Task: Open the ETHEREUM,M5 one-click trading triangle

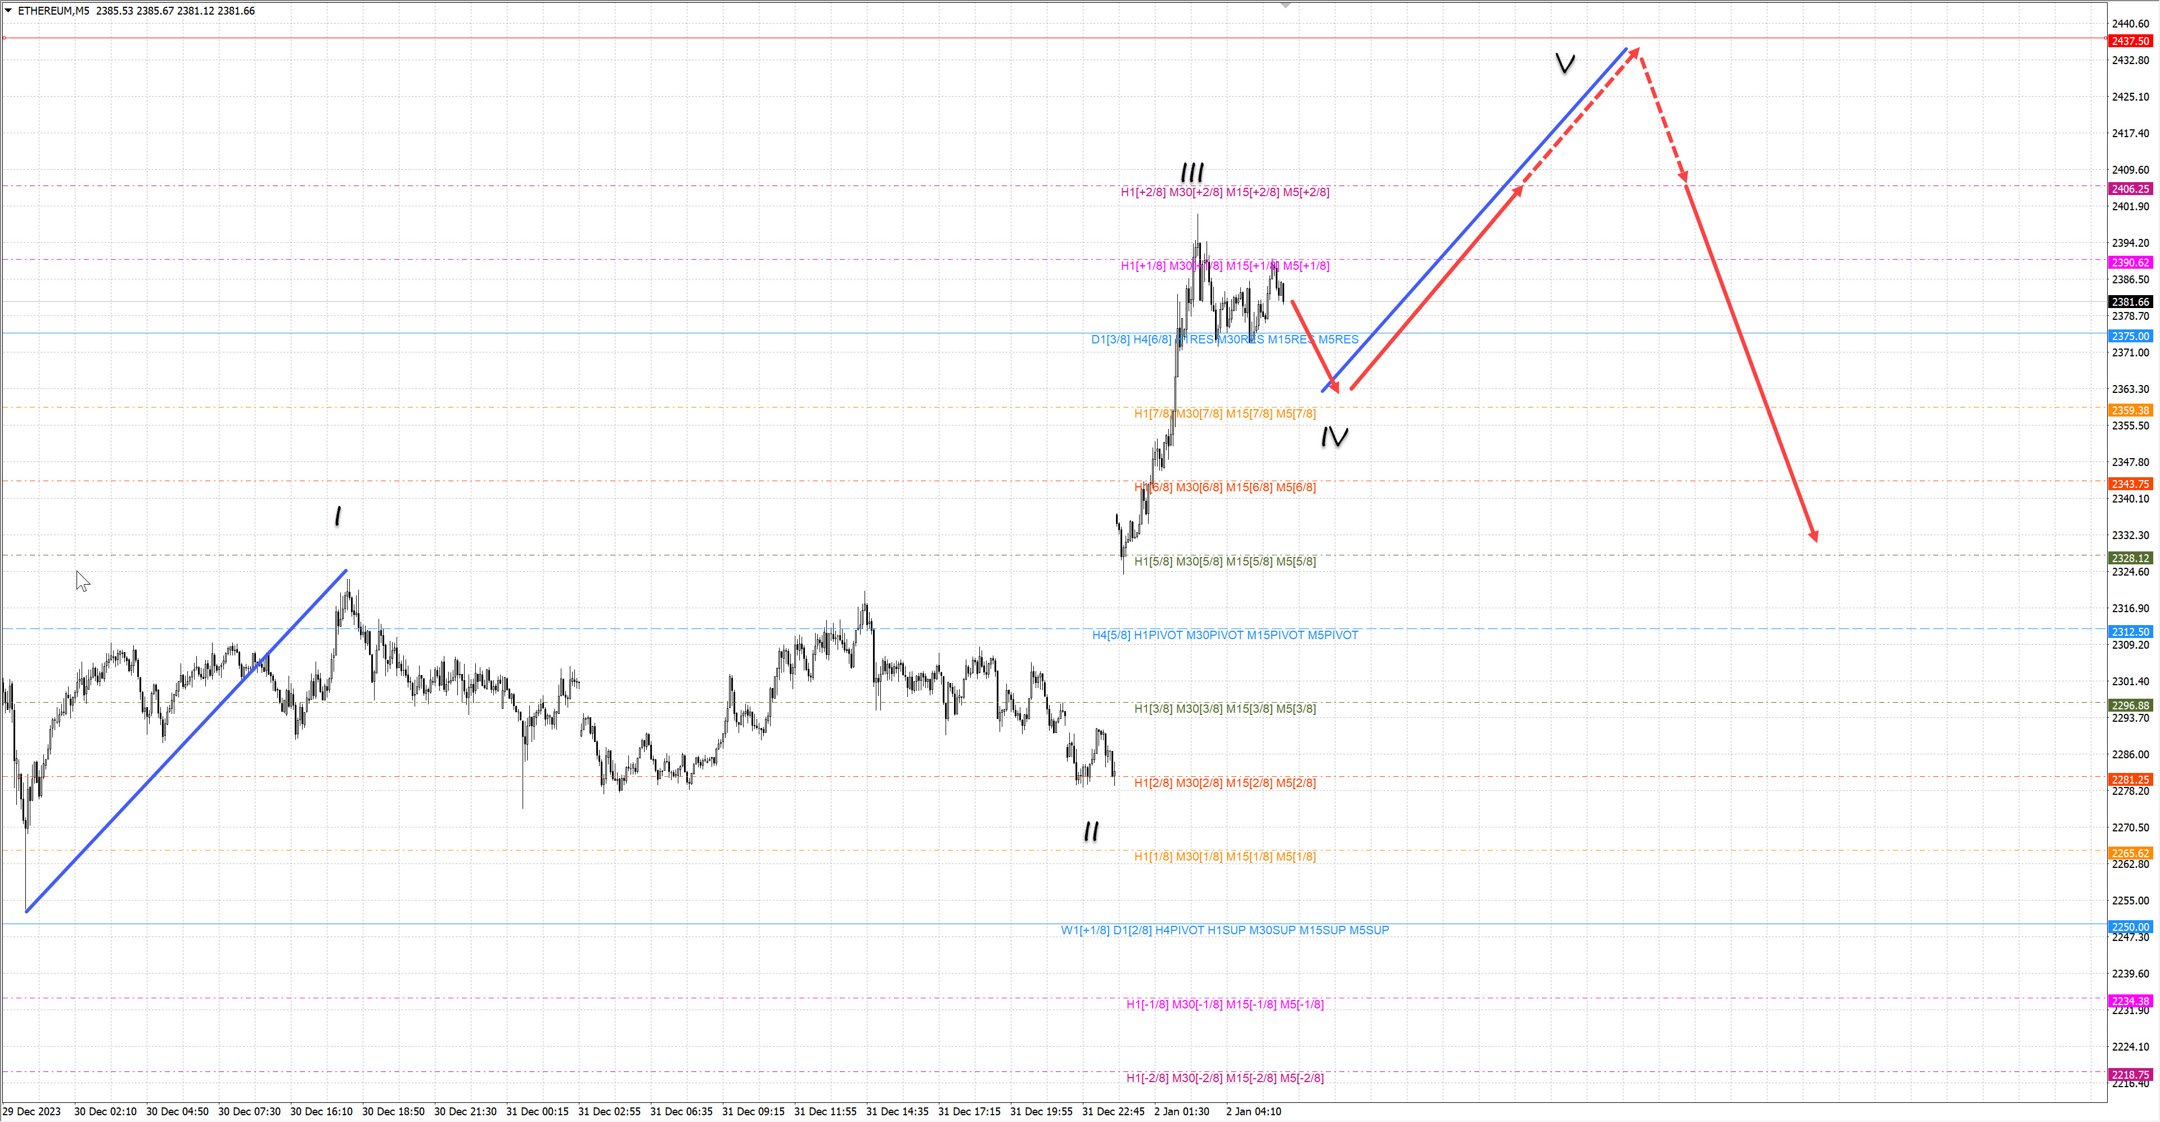Action: pyautogui.click(x=8, y=11)
